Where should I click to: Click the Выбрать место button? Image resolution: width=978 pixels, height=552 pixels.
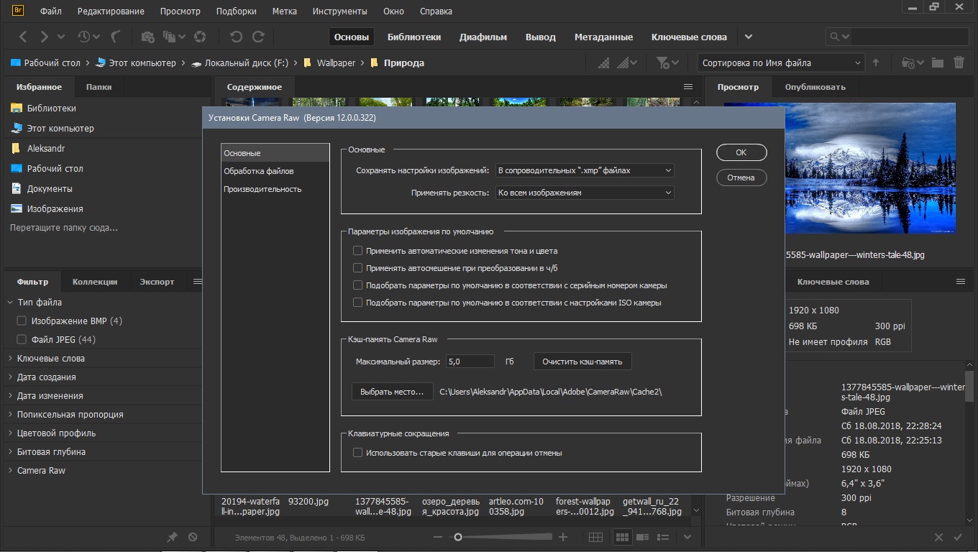pyautogui.click(x=392, y=392)
